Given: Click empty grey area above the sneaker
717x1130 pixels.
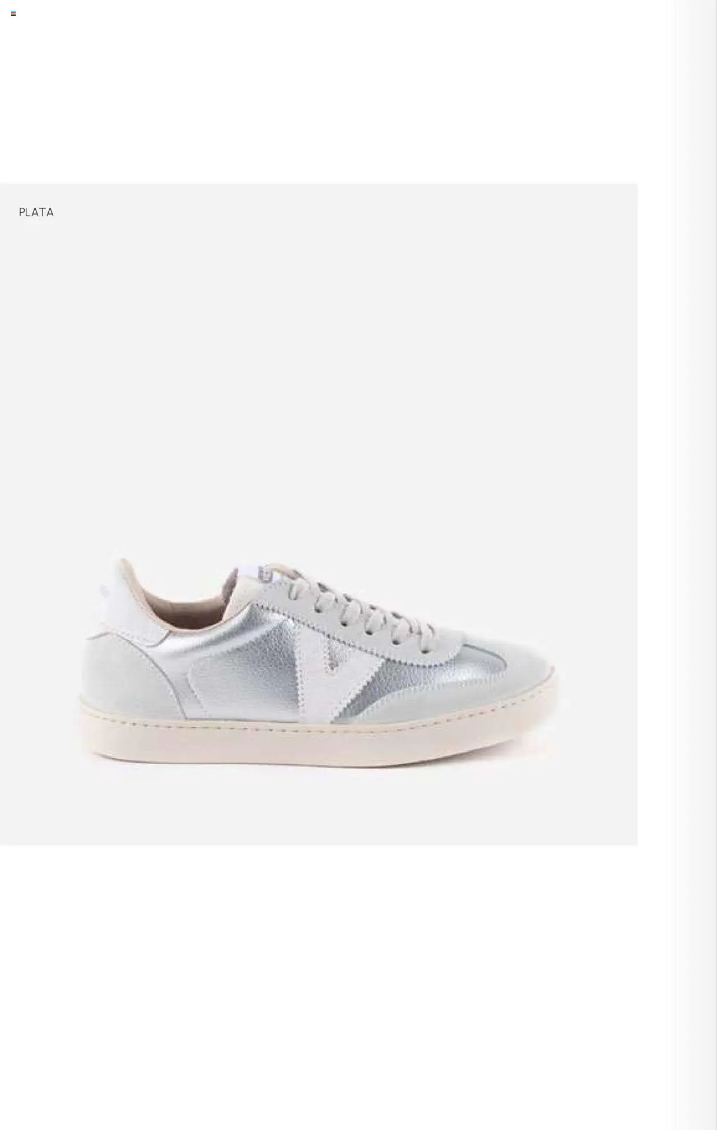Looking at the screenshot, I should pyautogui.click(x=318, y=364).
